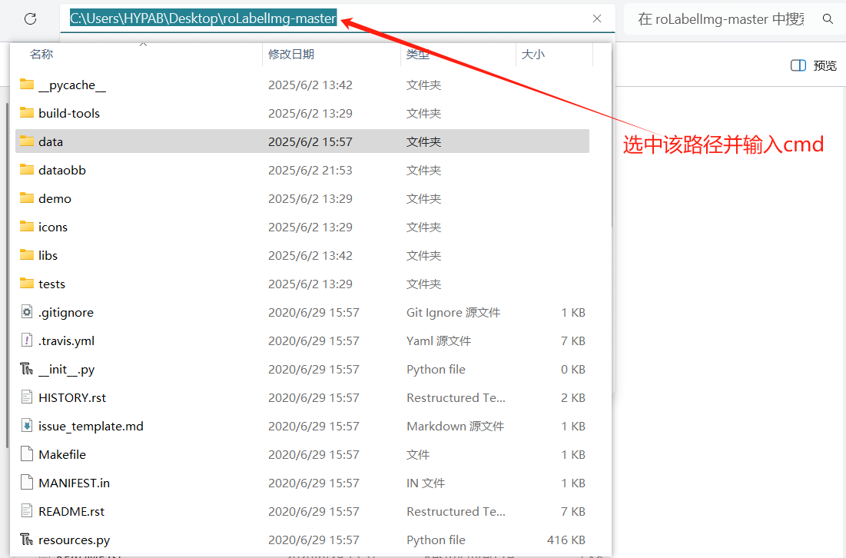Screen dimensions: 846x558
Task: Click the README.rst file icon
Action: tap(26, 511)
